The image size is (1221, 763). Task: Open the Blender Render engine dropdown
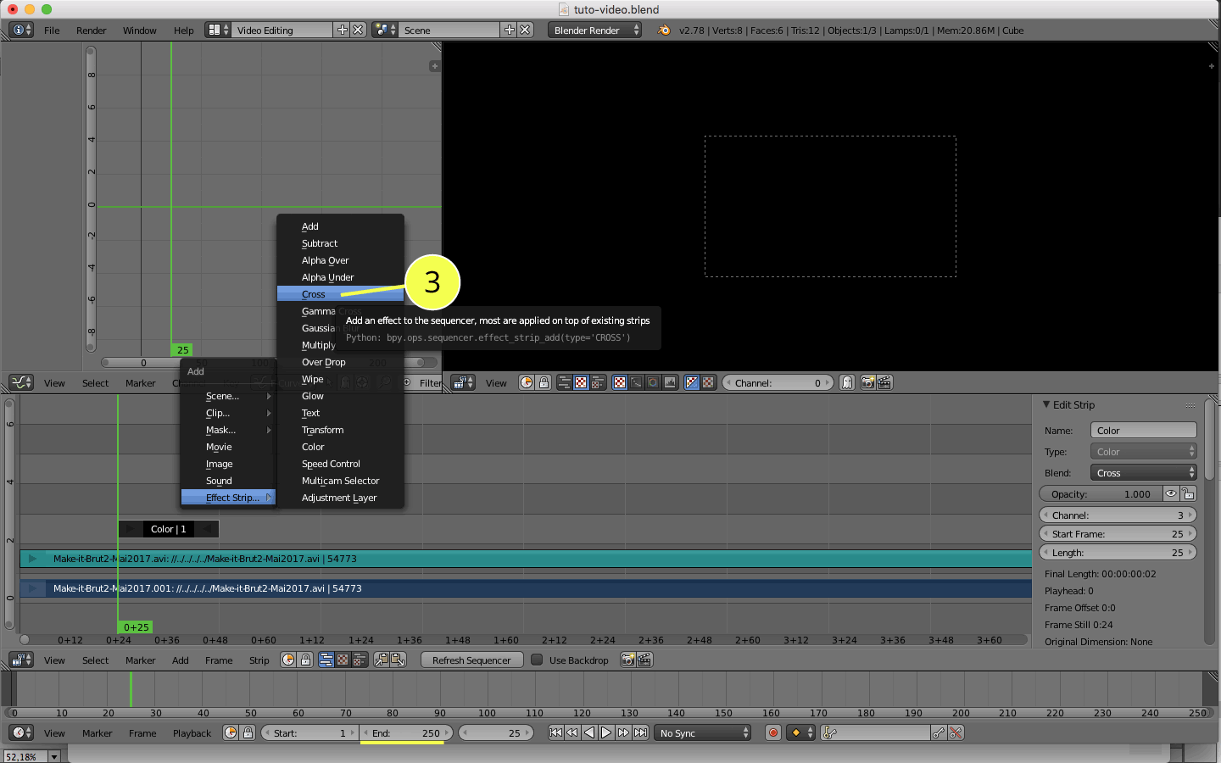tap(594, 30)
